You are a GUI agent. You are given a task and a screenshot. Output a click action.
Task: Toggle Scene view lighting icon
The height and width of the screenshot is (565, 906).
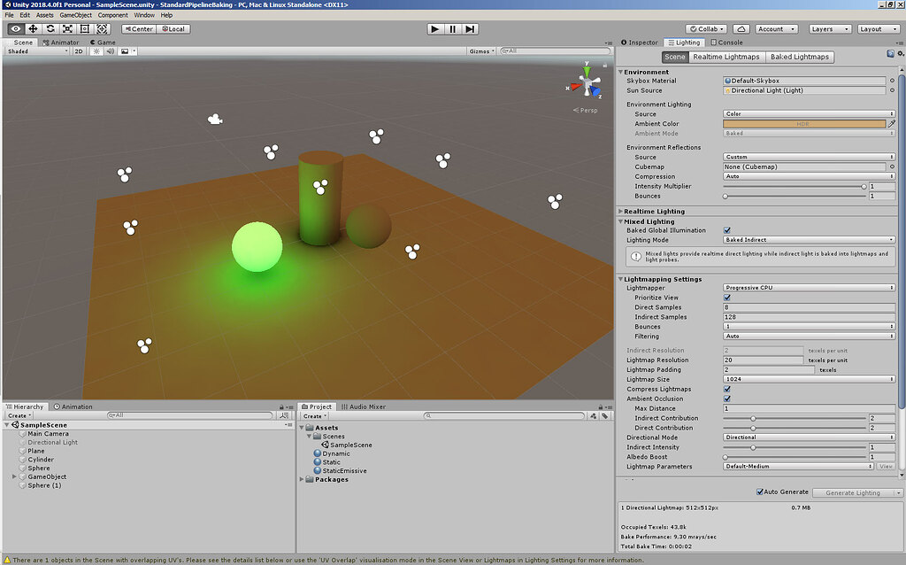click(96, 50)
